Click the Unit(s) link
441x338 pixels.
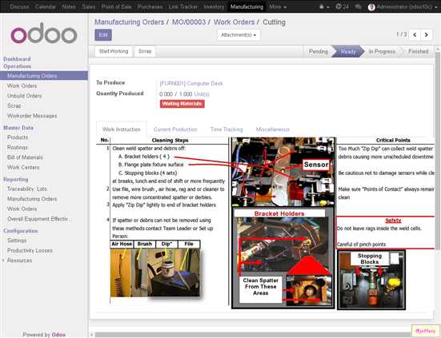point(202,94)
